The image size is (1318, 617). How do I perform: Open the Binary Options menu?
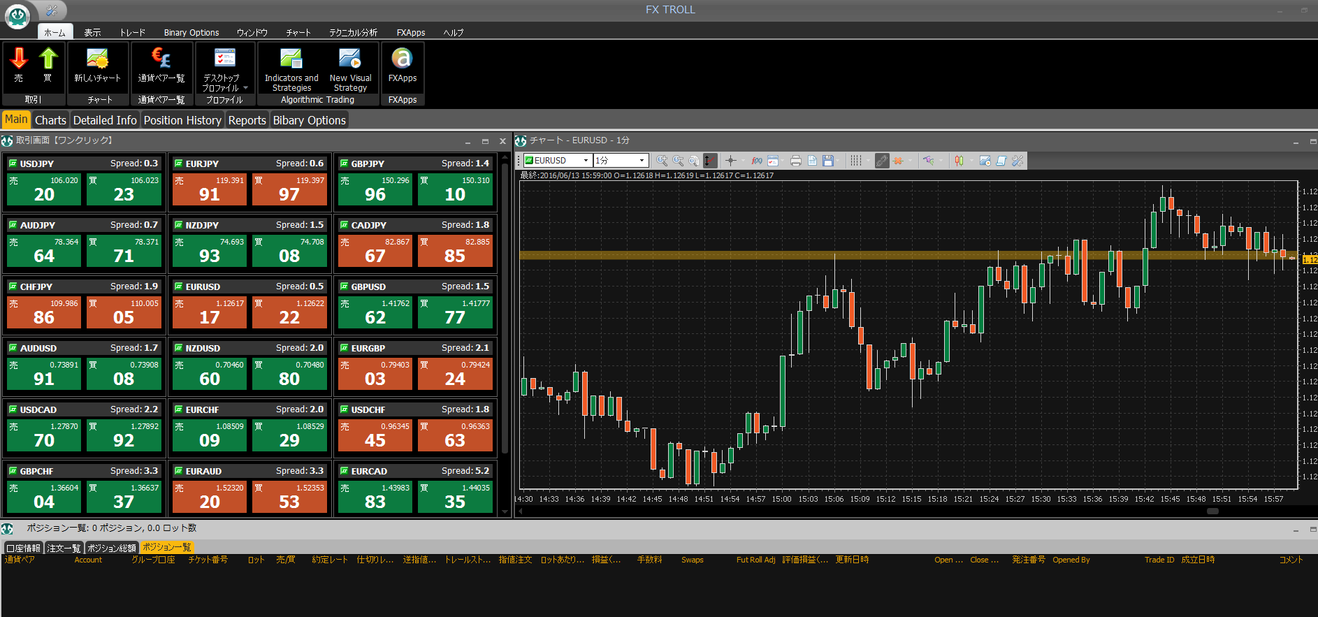191,32
